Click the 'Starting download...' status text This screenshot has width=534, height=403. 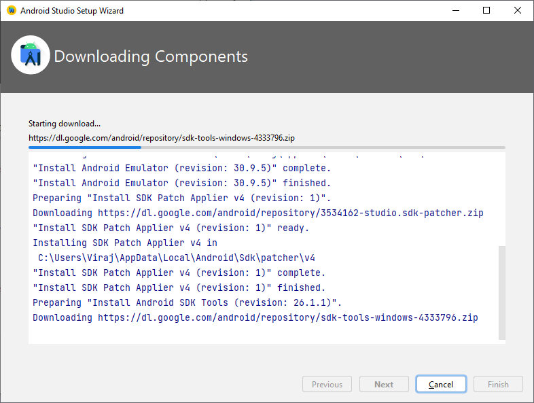65,124
